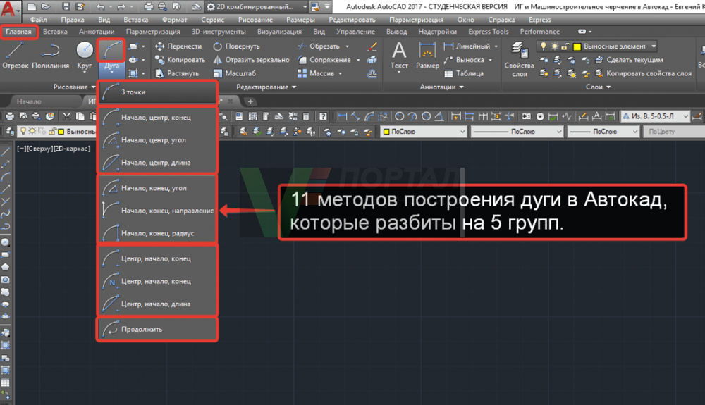The width and height of the screenshot is (705, 405).
Task: Click the Сопряжение fillet tool
Action: click(324, 60)
